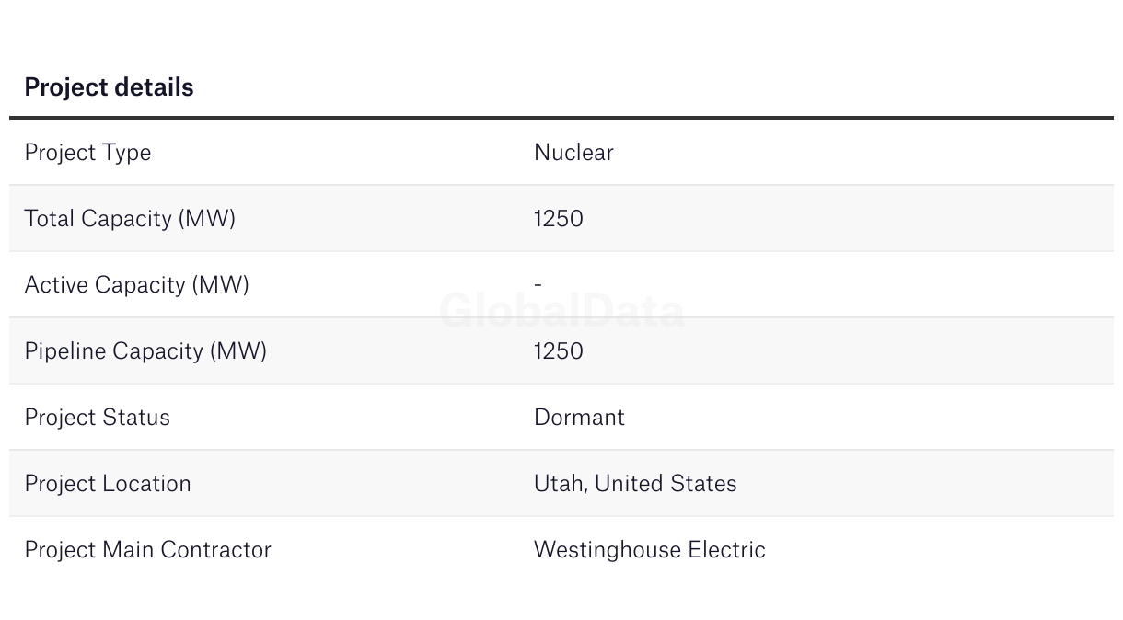1123x620 pixels.
Task: Select the Project Main Contractor label
Action: [147, 550]
